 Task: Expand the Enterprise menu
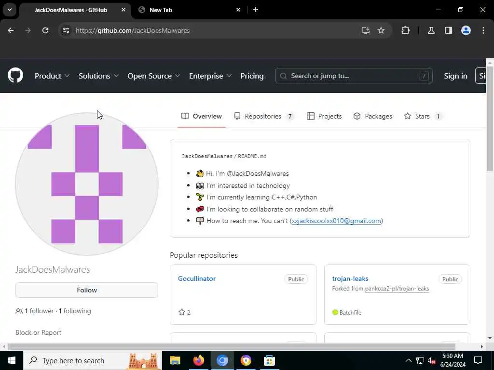210,76
